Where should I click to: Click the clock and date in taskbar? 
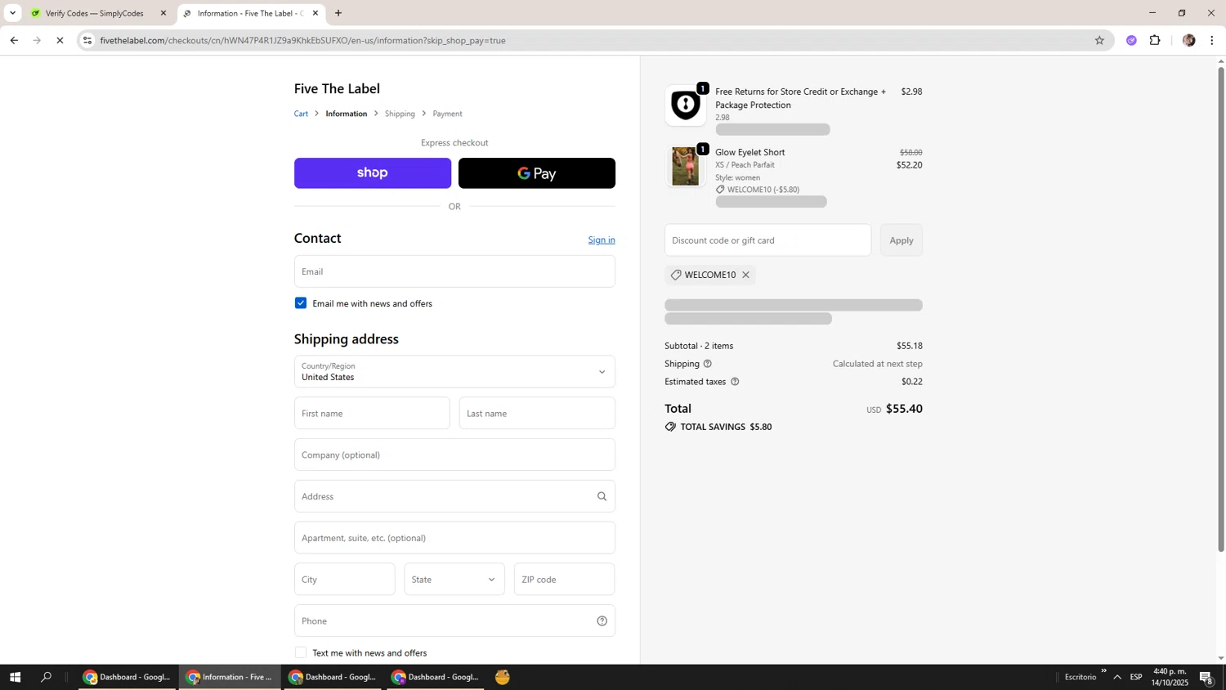tap(1170, 677)
